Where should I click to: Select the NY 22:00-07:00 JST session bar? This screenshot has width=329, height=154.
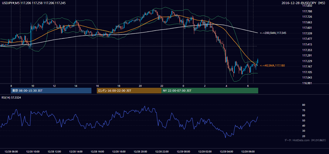point(210,91)
